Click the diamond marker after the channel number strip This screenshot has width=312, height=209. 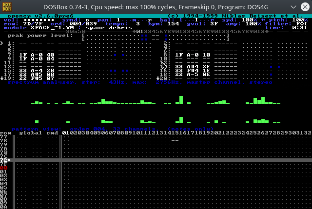click(x=267, y=31)
